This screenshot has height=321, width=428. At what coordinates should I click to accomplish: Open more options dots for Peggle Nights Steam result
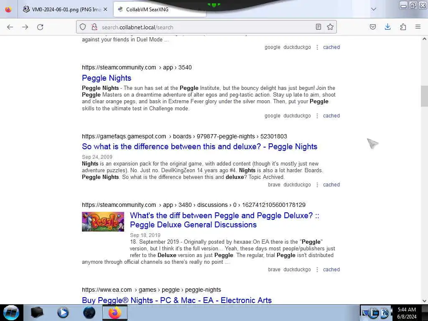coord(317,116)
